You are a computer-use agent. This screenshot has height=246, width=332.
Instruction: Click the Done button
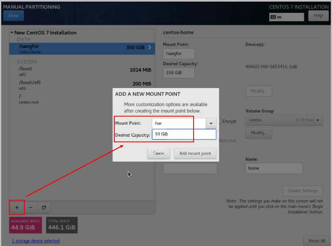coord(14,16)
